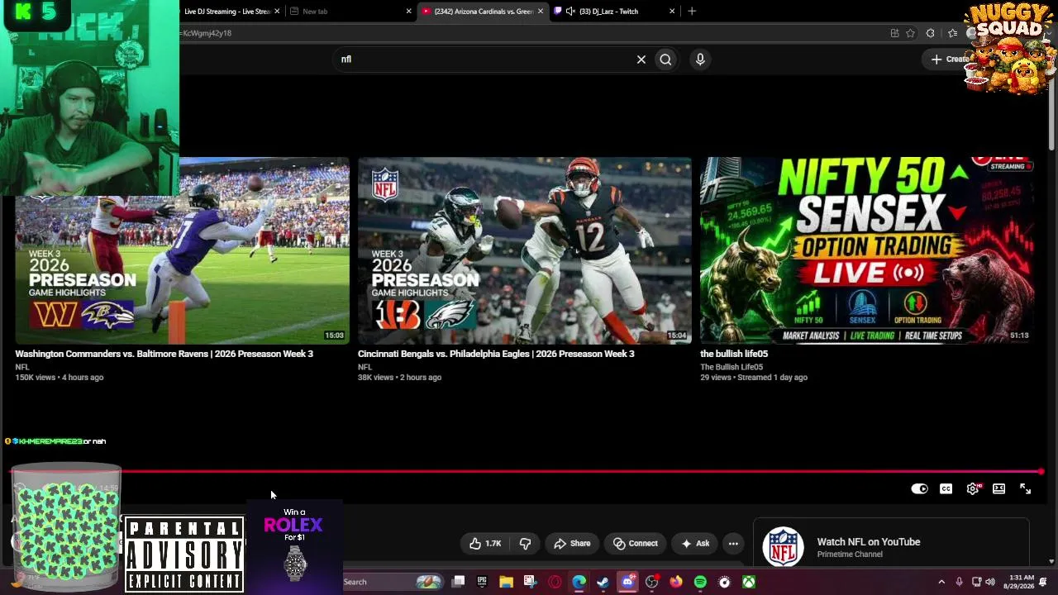Image resolution: width=1058 pixels, height=595 pixels.
Task: Bookmark this page with the star icon
Action: pos(910,33)
